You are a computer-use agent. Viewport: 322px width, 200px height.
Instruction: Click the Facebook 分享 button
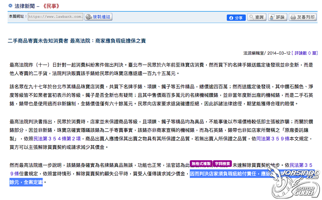pyautogui.click(x=236, y=18)
